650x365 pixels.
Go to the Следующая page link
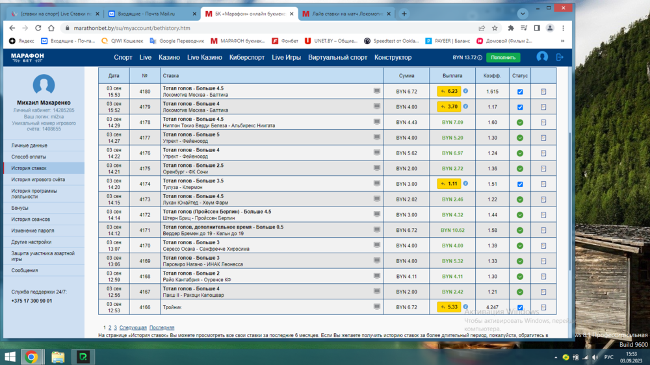point(133,328)
